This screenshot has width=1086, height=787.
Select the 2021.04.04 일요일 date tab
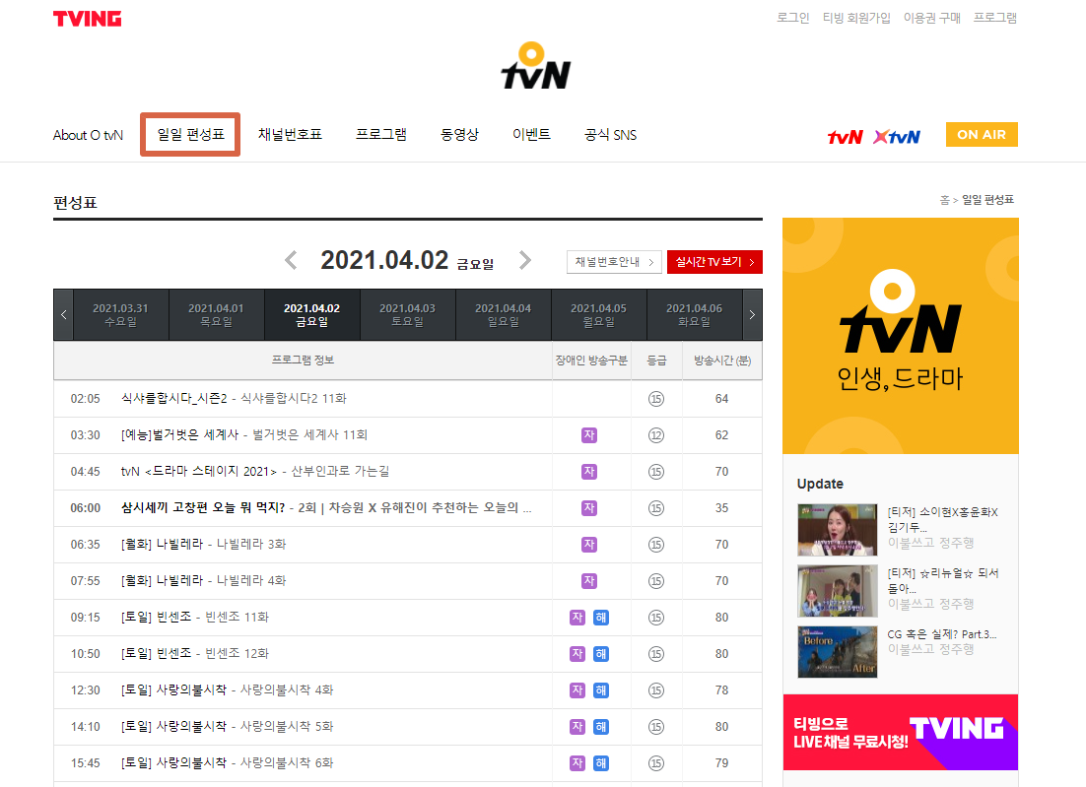(x=503, y=315)
